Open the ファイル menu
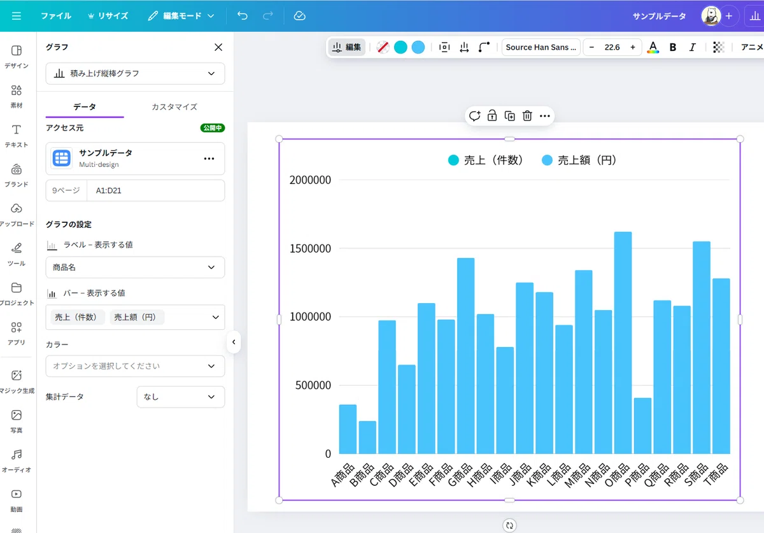 point(56,16)
